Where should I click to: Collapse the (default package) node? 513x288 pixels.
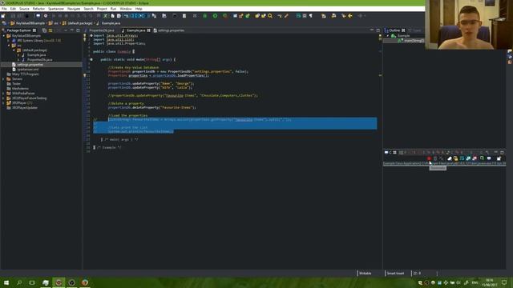14,50
